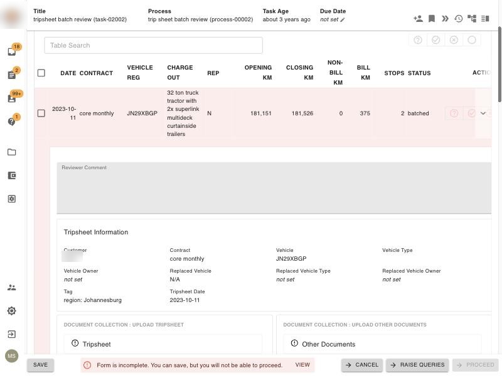Click the assign user icon in header
This screenshot has width=502, height=376.
point(418,19)
